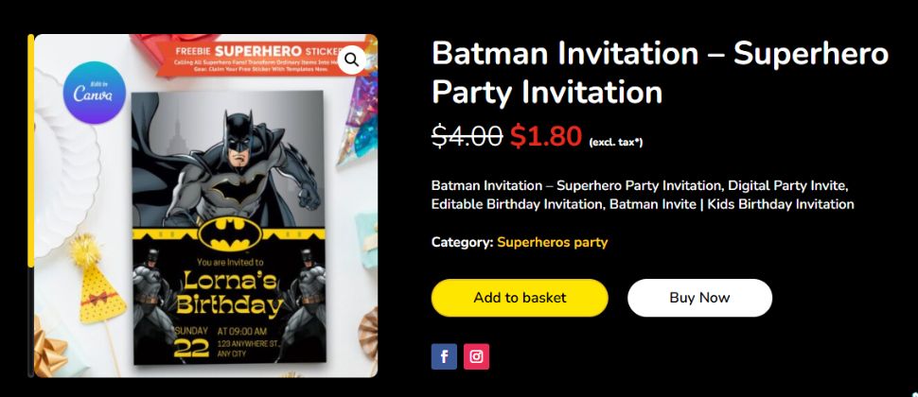Click the product description paragraph

pyautogui.click(x=643, y=195)
